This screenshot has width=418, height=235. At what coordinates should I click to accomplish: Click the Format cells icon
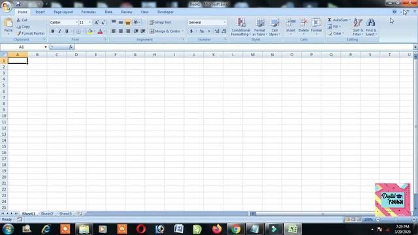316,22
